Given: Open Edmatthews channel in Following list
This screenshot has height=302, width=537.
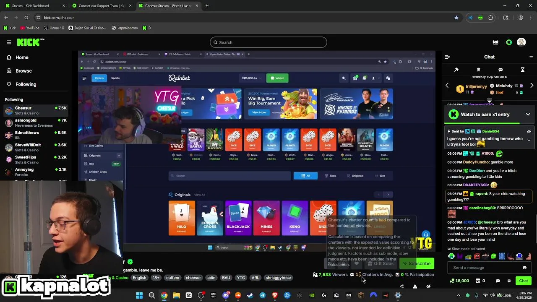Looking at the screenshot, I should point(36,135).
